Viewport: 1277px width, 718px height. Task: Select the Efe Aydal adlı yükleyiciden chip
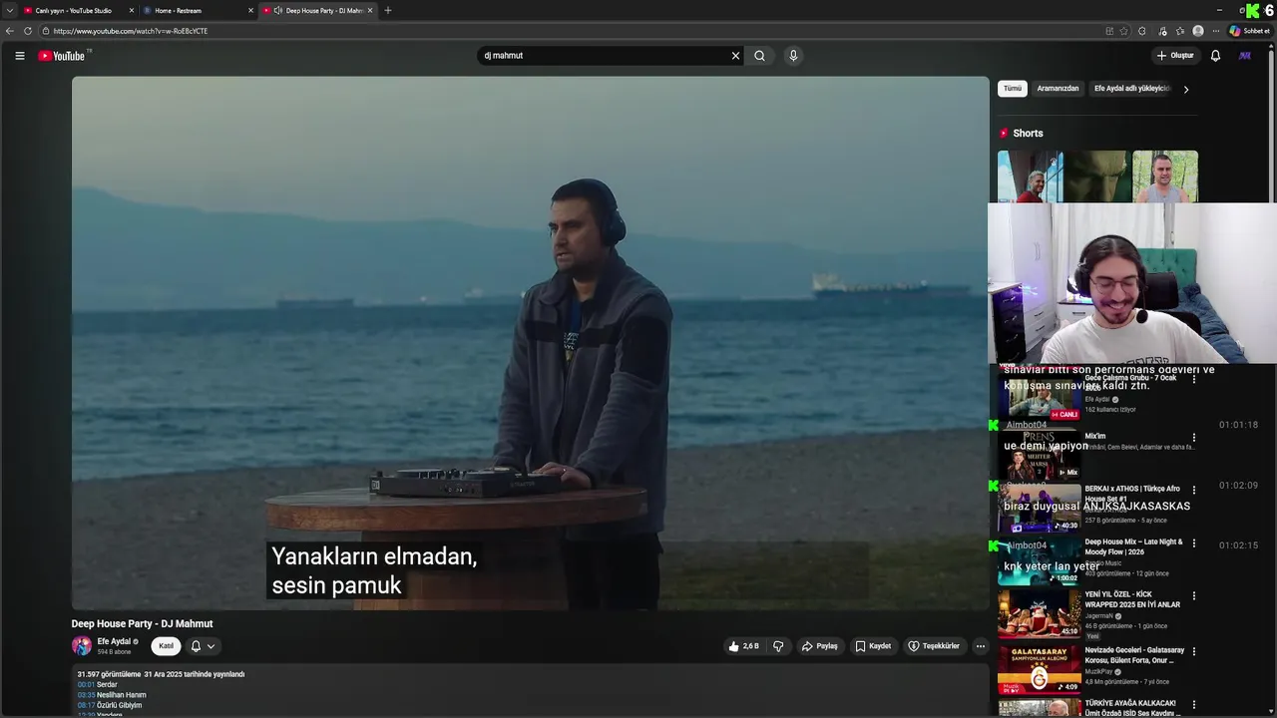tap(1131, 89)
